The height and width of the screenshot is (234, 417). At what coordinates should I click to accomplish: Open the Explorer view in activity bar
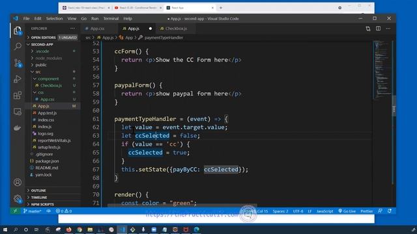click(18, 31)
